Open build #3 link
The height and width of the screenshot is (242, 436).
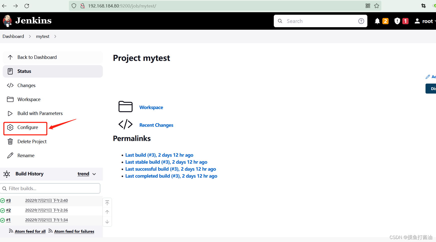point(8,200)
